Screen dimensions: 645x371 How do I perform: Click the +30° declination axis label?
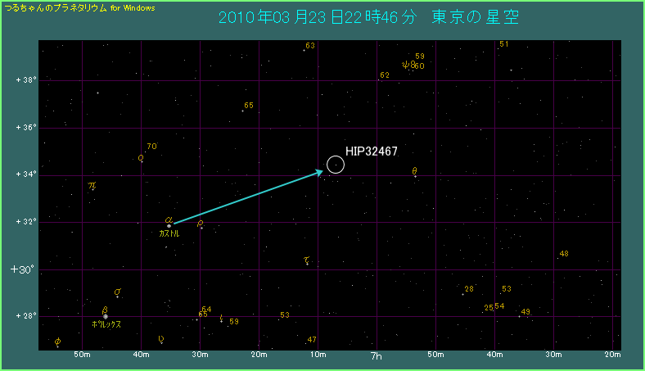pos(22,269)
